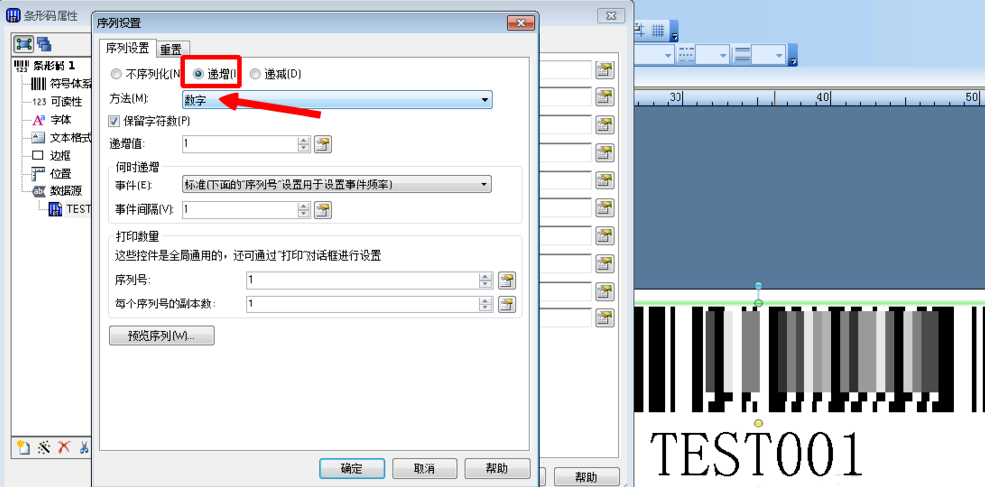This screenshot has width=985, height=487.
Task: Select the 递减(D) radio button
Action: click(255, 74)
